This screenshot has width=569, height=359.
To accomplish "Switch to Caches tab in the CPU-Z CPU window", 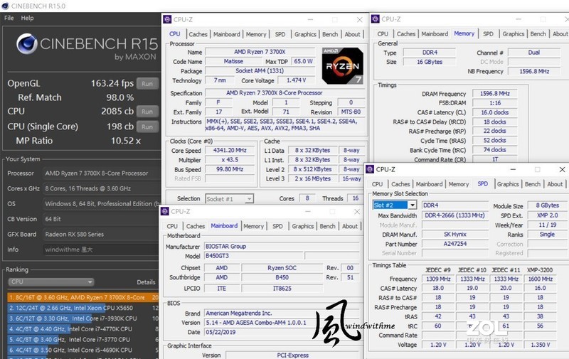I will [x=198, y=34].
